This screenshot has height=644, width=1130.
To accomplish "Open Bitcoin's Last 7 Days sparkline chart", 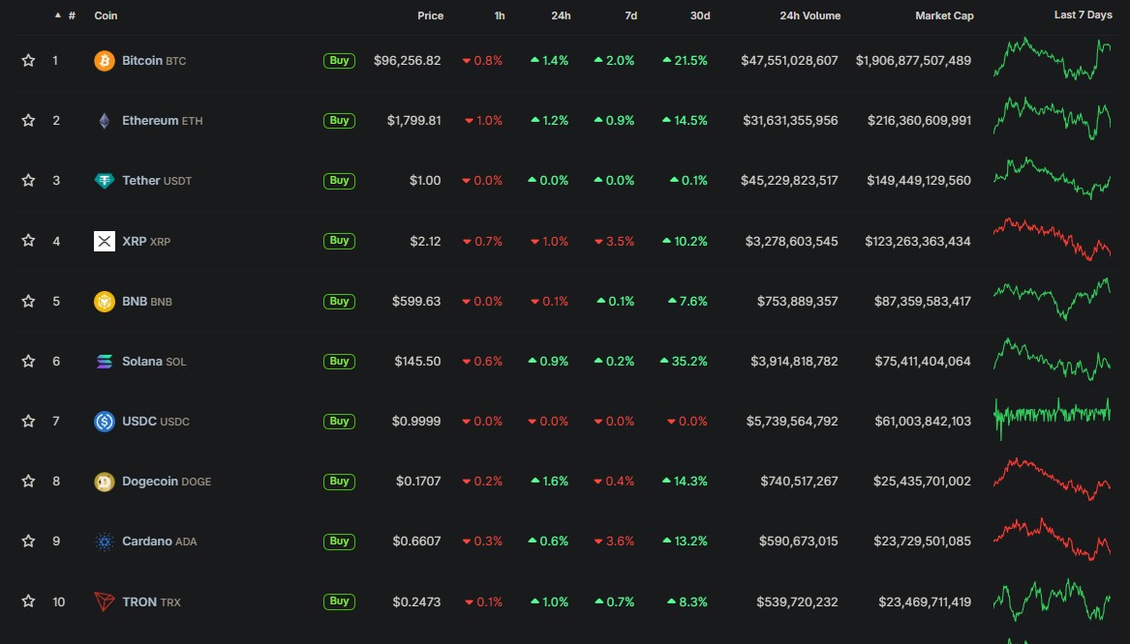I will (x=1053, y=59).
